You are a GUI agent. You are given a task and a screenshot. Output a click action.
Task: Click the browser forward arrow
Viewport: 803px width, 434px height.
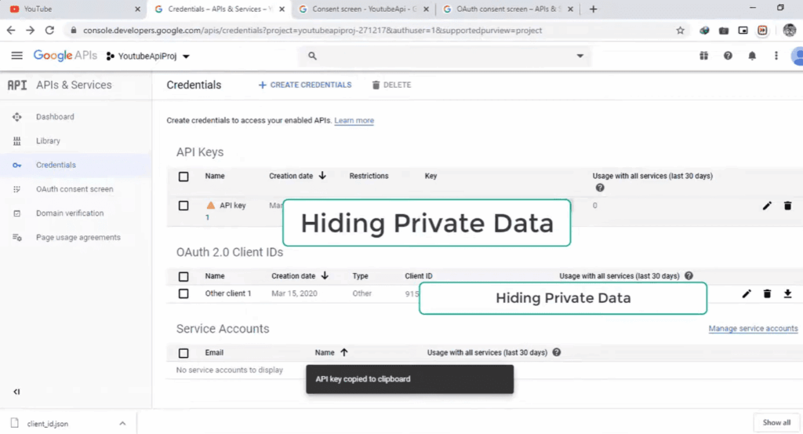(31, 31)
